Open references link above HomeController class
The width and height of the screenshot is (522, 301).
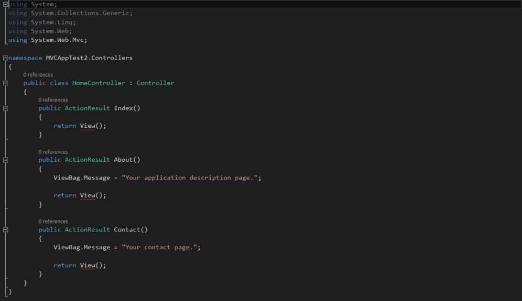point(38,75)
